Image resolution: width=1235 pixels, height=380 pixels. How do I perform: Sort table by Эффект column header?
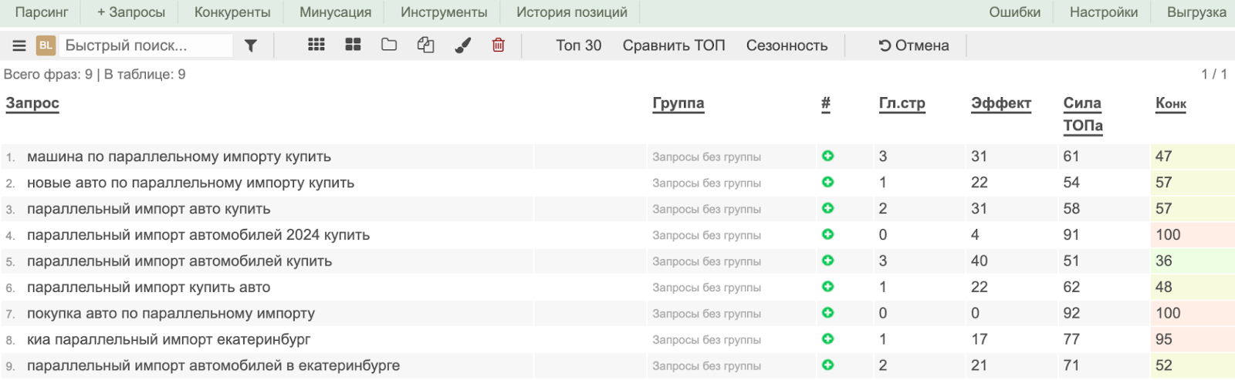[x=1000, y=103]
